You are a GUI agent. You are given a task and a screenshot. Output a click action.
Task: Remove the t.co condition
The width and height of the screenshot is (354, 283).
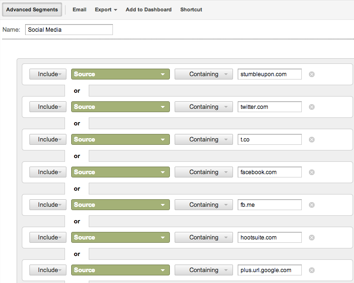click(312, 140)
